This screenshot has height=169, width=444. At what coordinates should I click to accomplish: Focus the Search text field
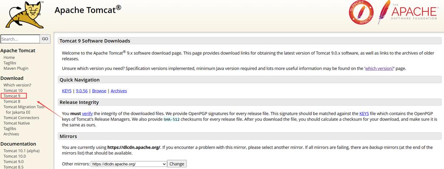point(20,39)
